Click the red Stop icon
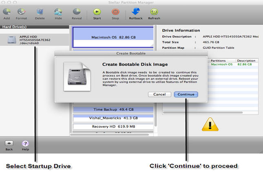 (115, 12)
